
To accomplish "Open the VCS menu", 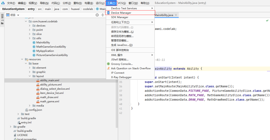I will tap(122, 3).
